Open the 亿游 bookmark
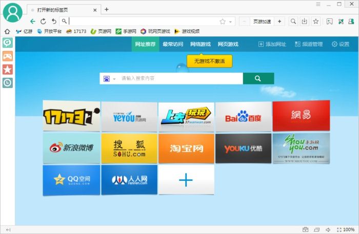 coord(24,31)
